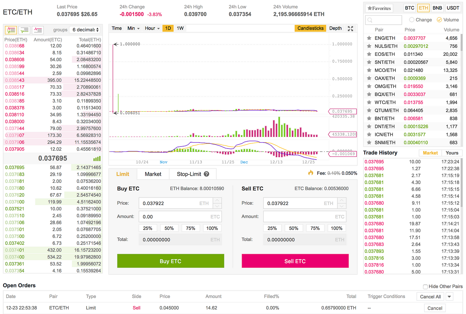Open the Favorites filter
Viewport: 466px width, 314px height.
click(x=379, y=8)
